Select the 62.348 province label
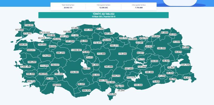The height and width of the screenshot is (105, 214). (x=84, y=41)
